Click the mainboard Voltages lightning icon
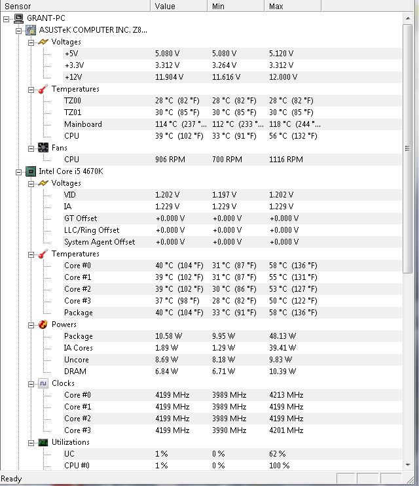The width and height of the screenshot is (419, 486). (43, 42)
